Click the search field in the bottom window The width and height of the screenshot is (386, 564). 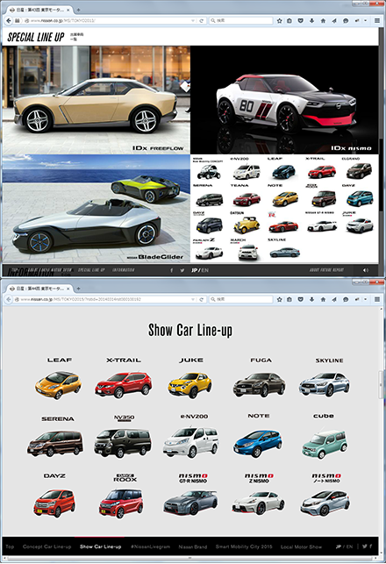coord(240,299)
